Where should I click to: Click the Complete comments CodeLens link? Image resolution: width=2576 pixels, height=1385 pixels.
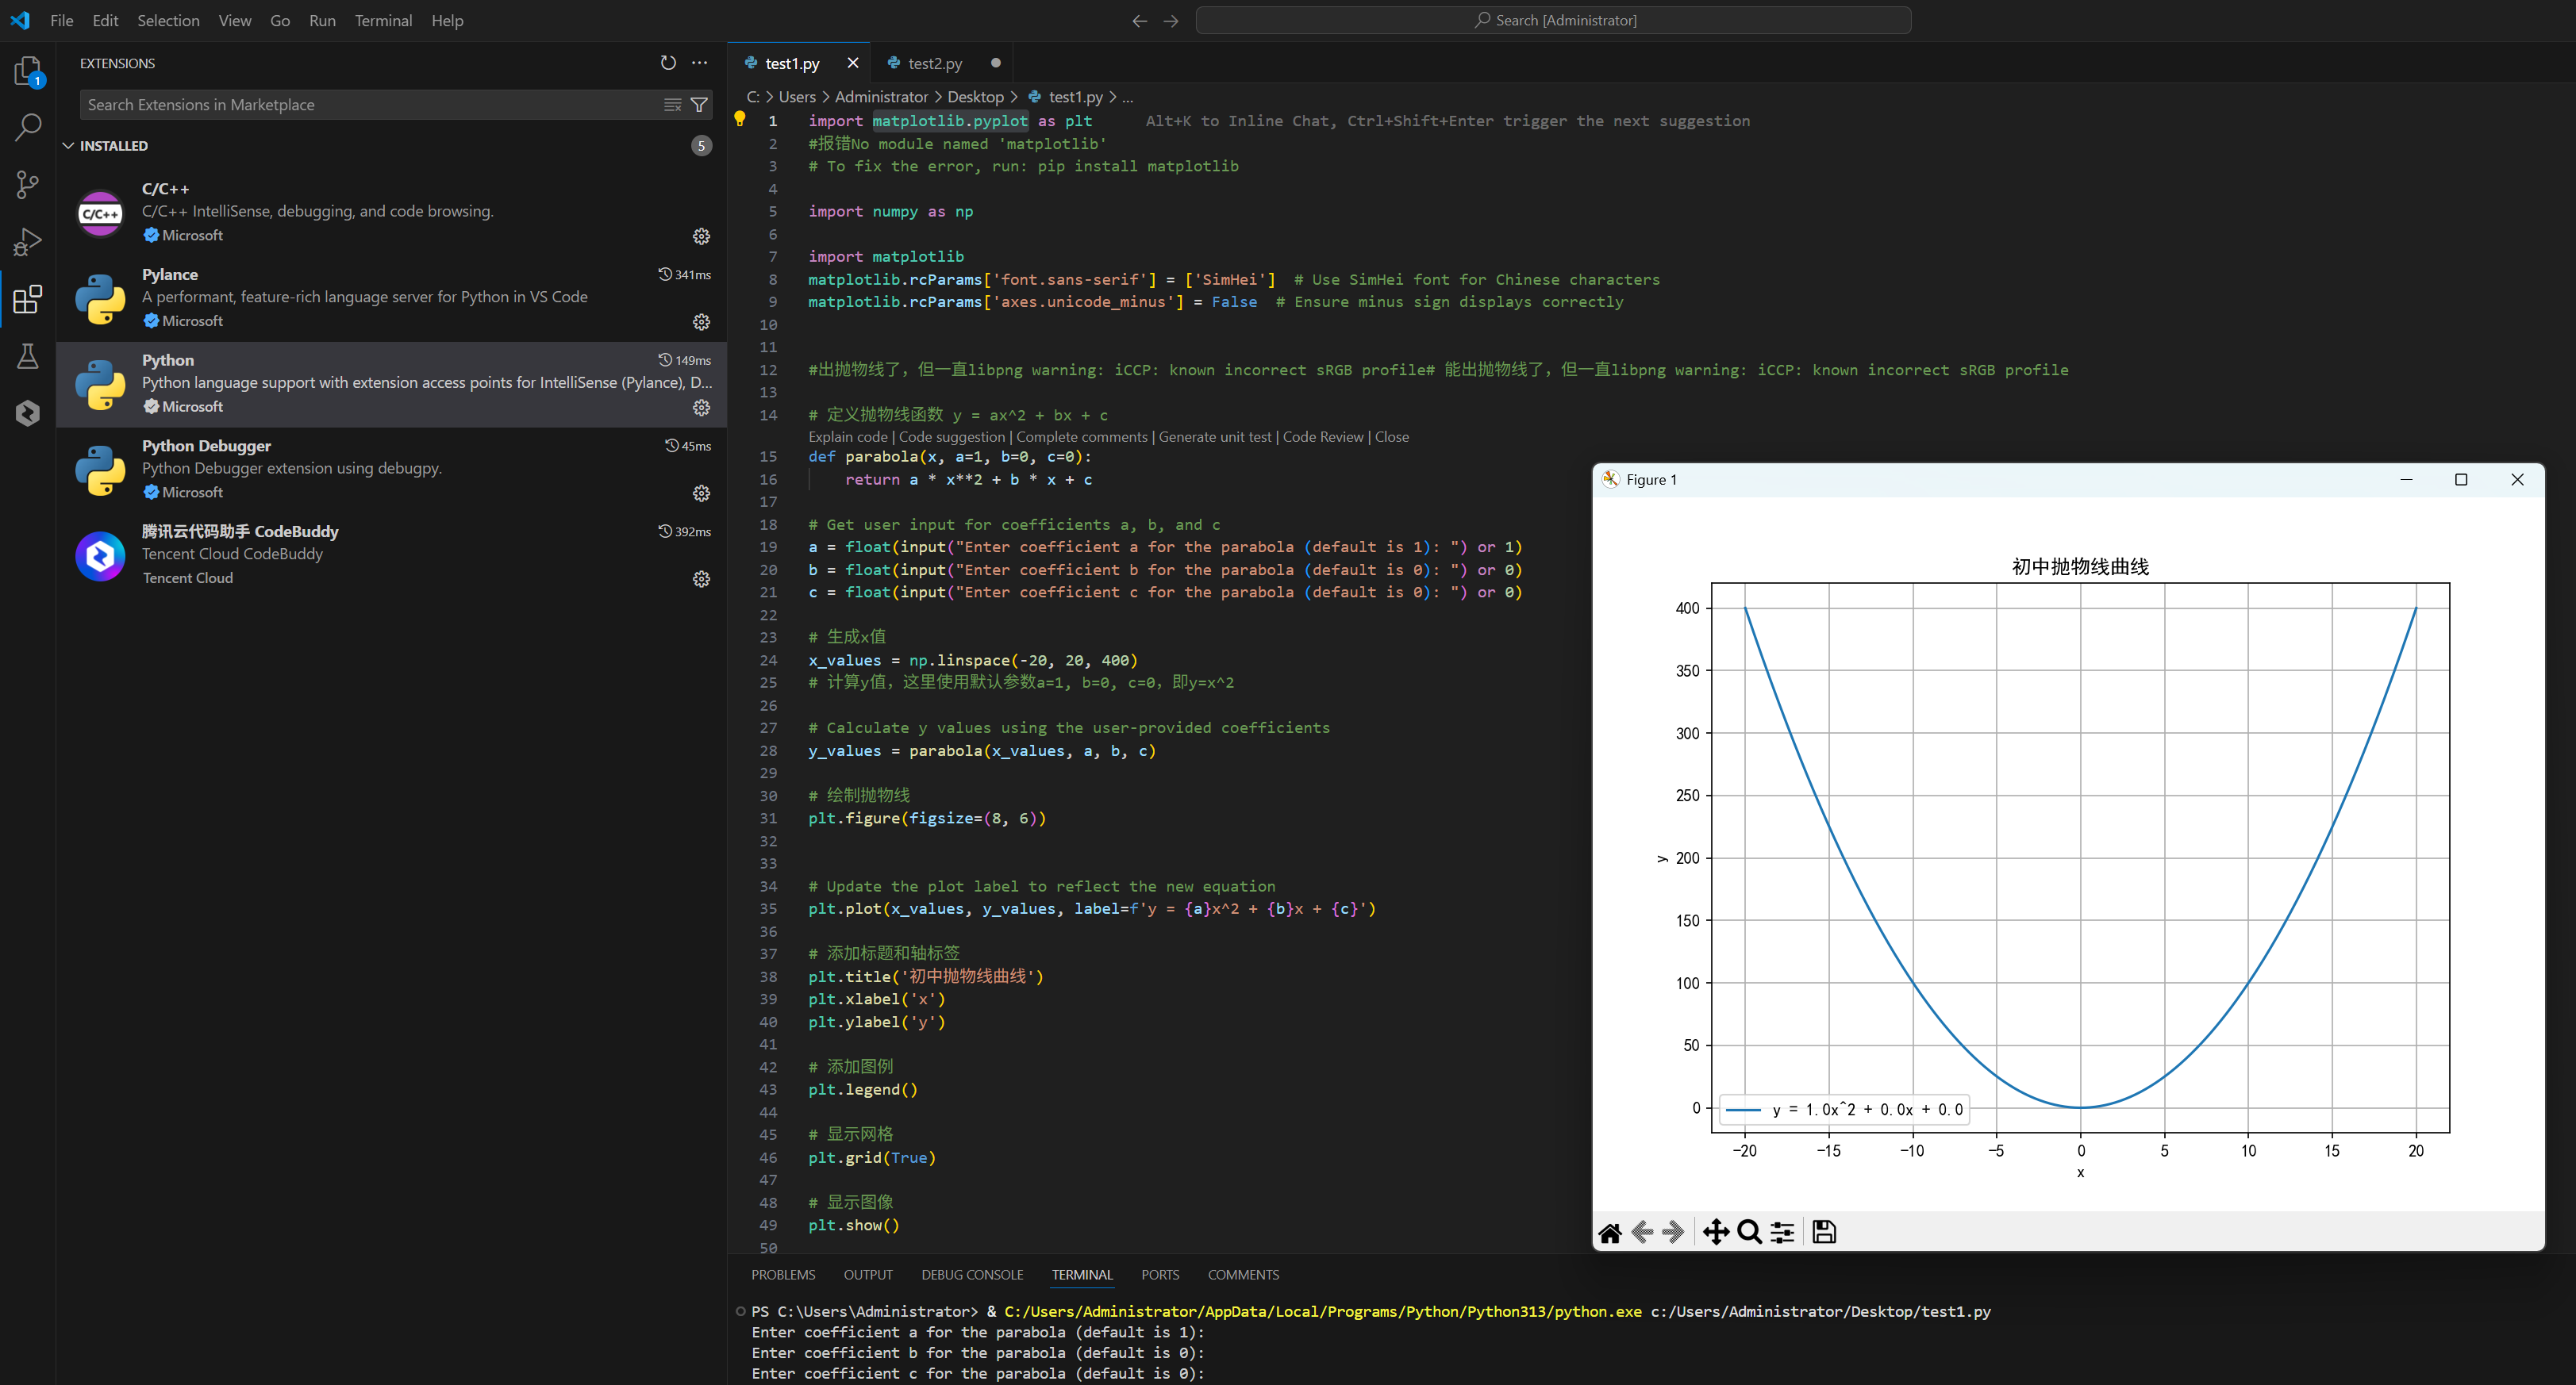point(1082,437)
